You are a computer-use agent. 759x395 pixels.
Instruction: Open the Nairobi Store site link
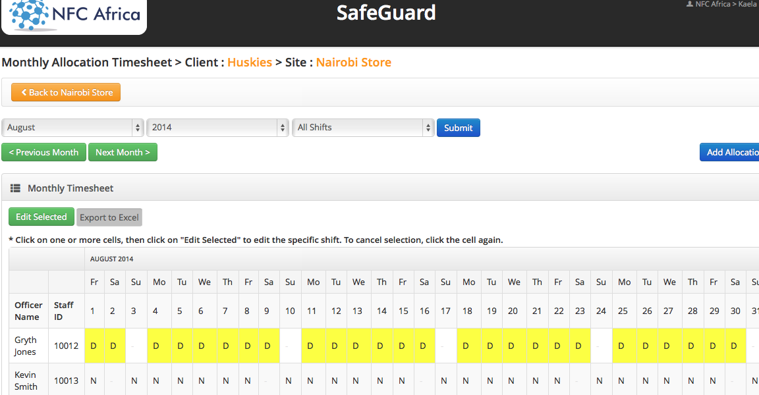354,63
